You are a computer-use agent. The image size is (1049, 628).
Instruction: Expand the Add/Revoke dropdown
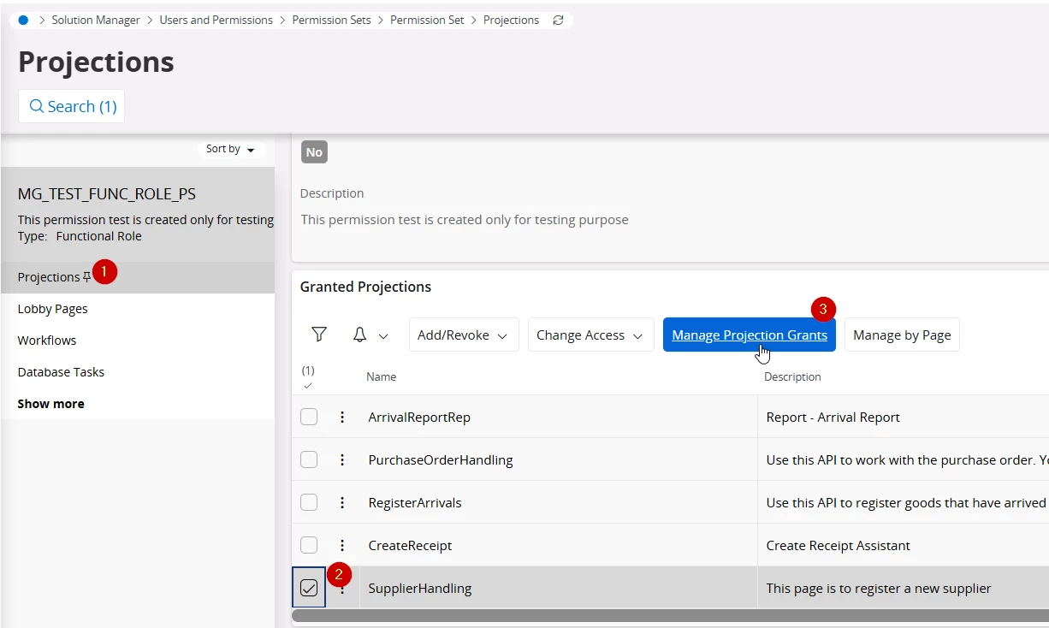[x=462, y=335]
